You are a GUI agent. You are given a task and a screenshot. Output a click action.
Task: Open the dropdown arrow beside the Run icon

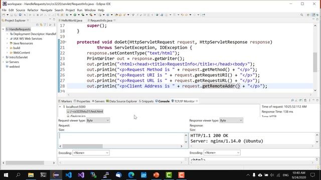[x=79, y=15]
